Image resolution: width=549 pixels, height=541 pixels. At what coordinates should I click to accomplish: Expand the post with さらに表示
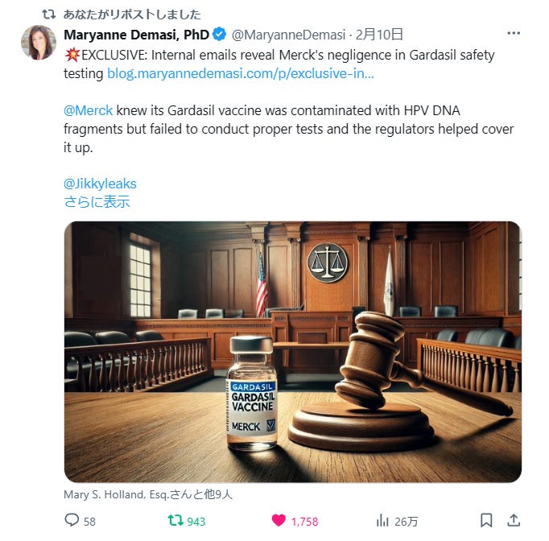tap(97, 202)
